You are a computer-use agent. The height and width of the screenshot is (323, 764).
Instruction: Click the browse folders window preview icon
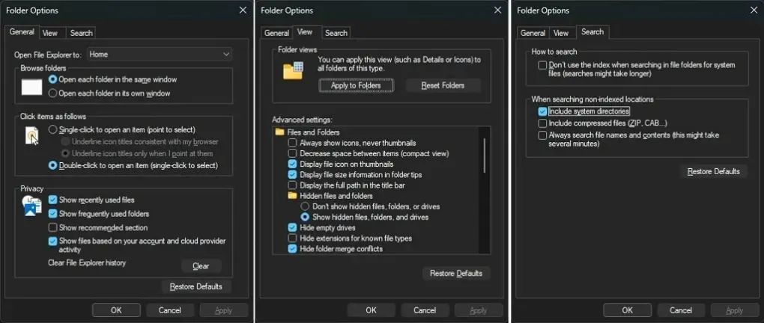point(32,87)
